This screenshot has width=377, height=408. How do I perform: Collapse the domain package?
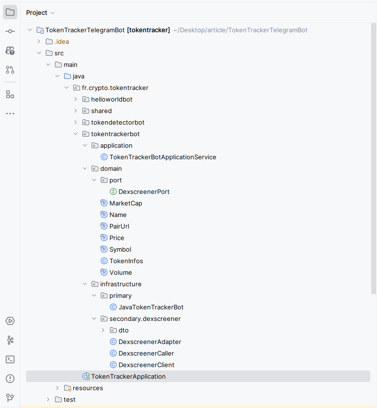(85, 169)
